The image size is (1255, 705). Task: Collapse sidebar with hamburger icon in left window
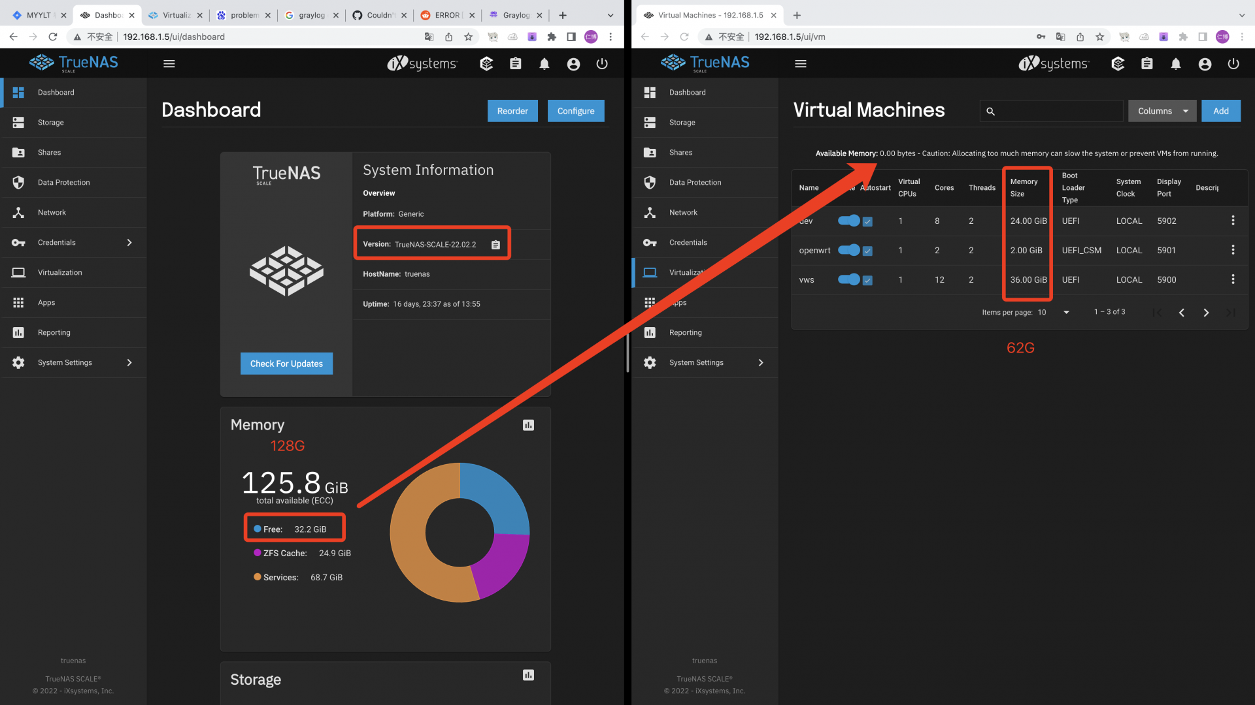coord(169,64)
